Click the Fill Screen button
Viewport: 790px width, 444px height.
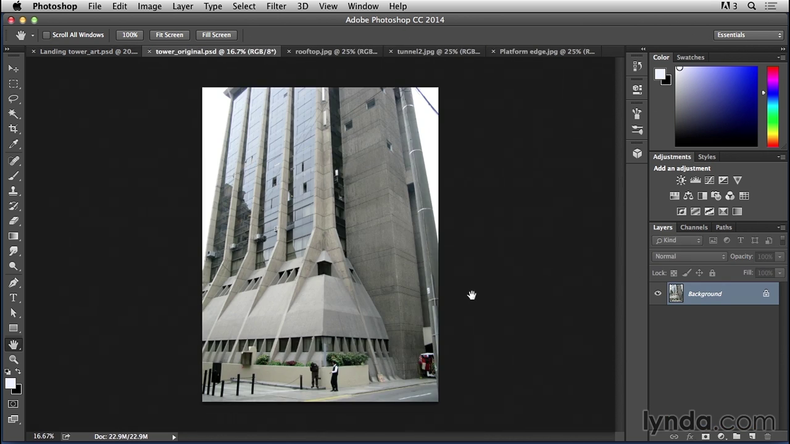pos(216,35)
